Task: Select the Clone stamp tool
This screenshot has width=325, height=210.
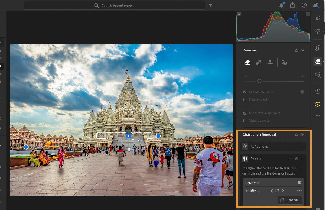Action: [x=270, y=62]
